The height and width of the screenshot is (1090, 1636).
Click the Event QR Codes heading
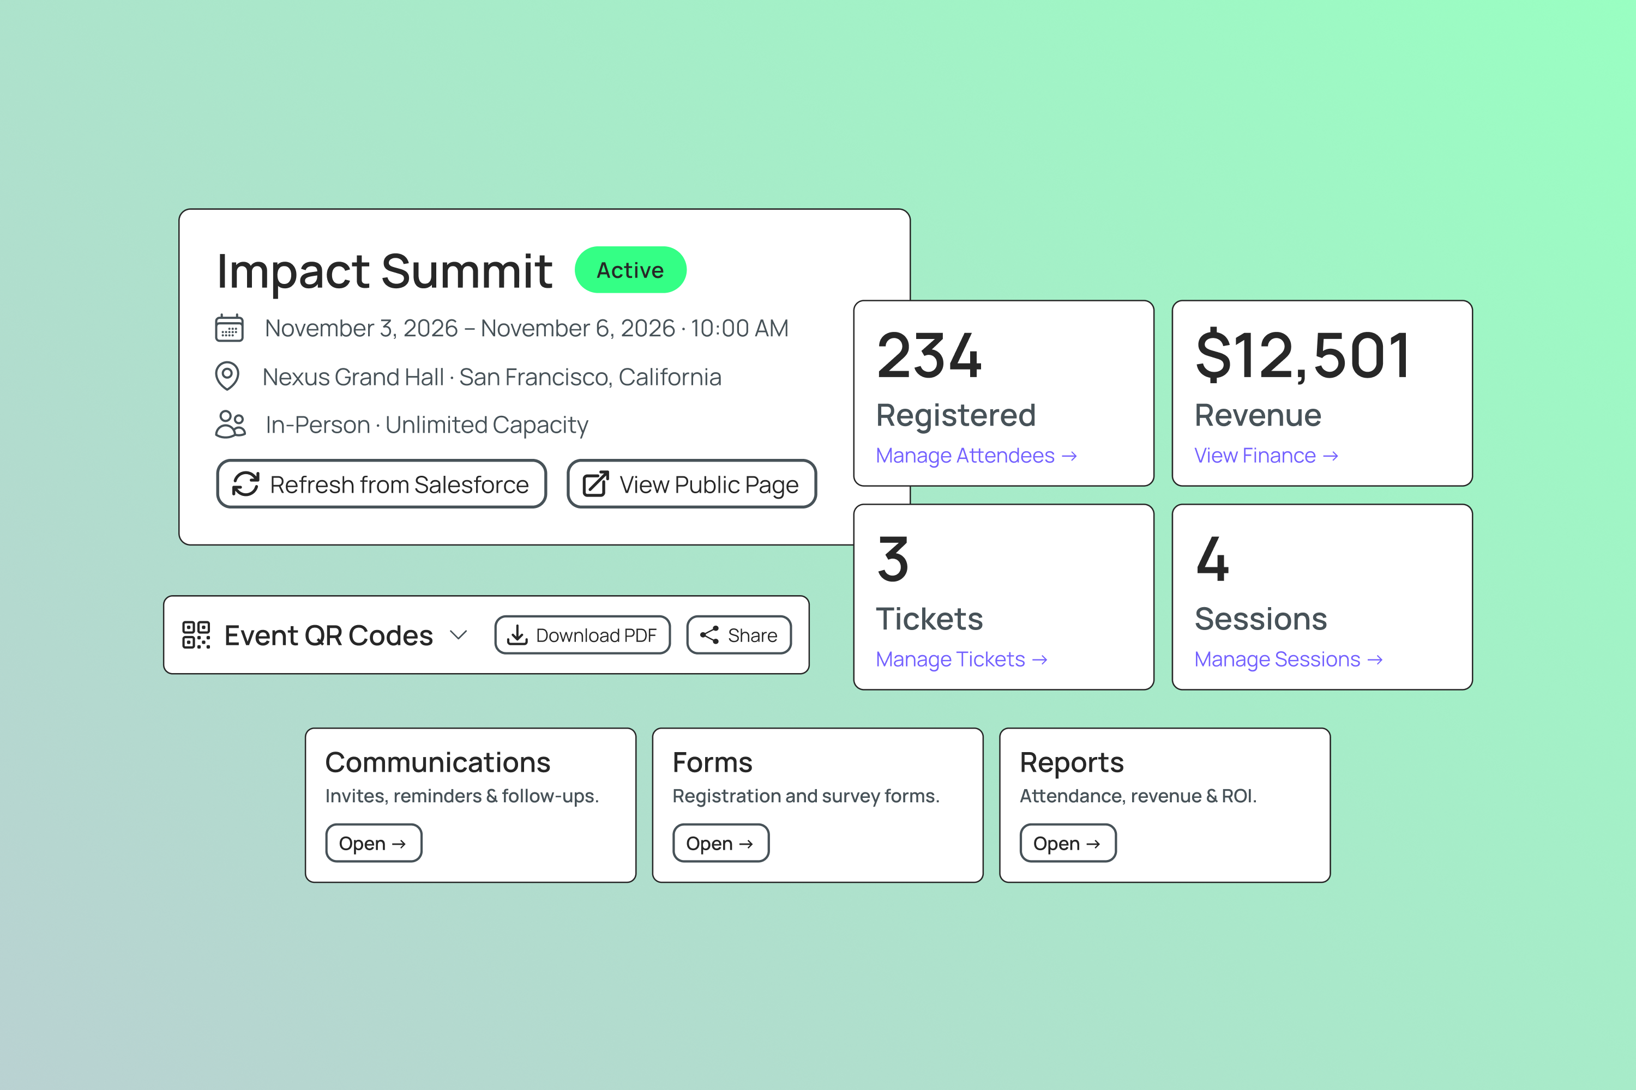[x=328, y=635]
